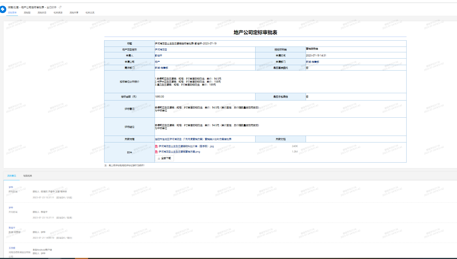
Task: Click the first 罗桦 name in comments
Action: pos(11,187)
